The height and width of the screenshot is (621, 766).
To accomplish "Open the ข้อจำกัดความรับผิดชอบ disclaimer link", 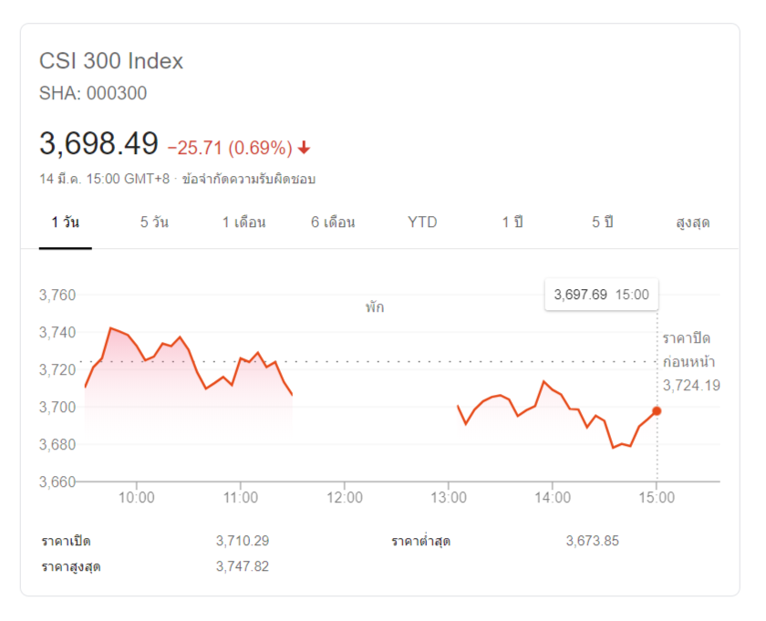I will (x=249, y=179).
